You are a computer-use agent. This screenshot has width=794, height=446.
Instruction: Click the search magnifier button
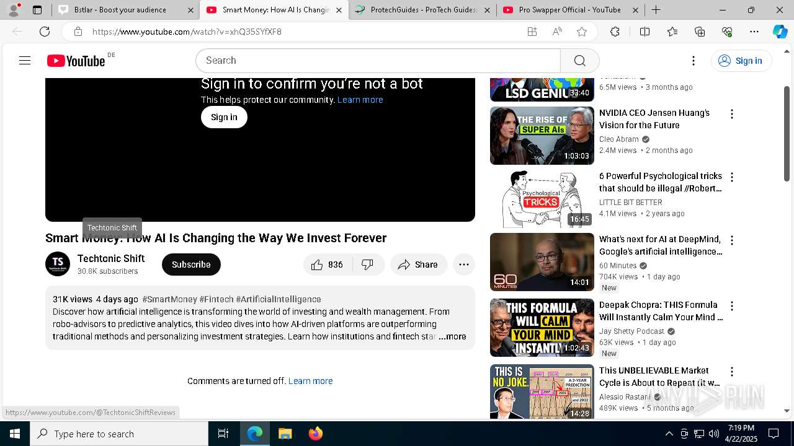[x=579, y=61]
